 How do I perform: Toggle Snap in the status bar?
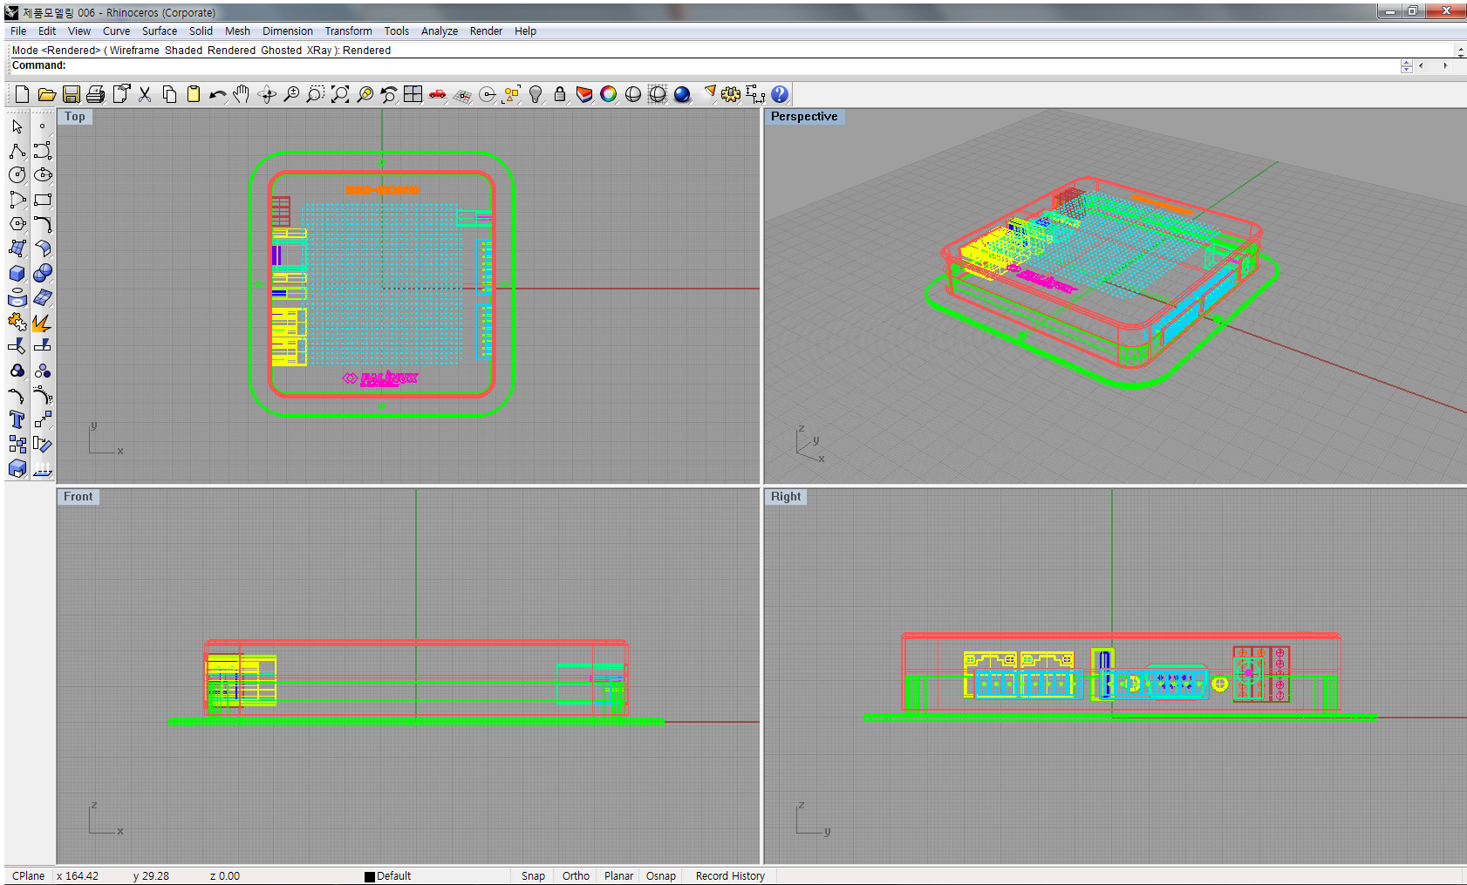pos(533,876)
